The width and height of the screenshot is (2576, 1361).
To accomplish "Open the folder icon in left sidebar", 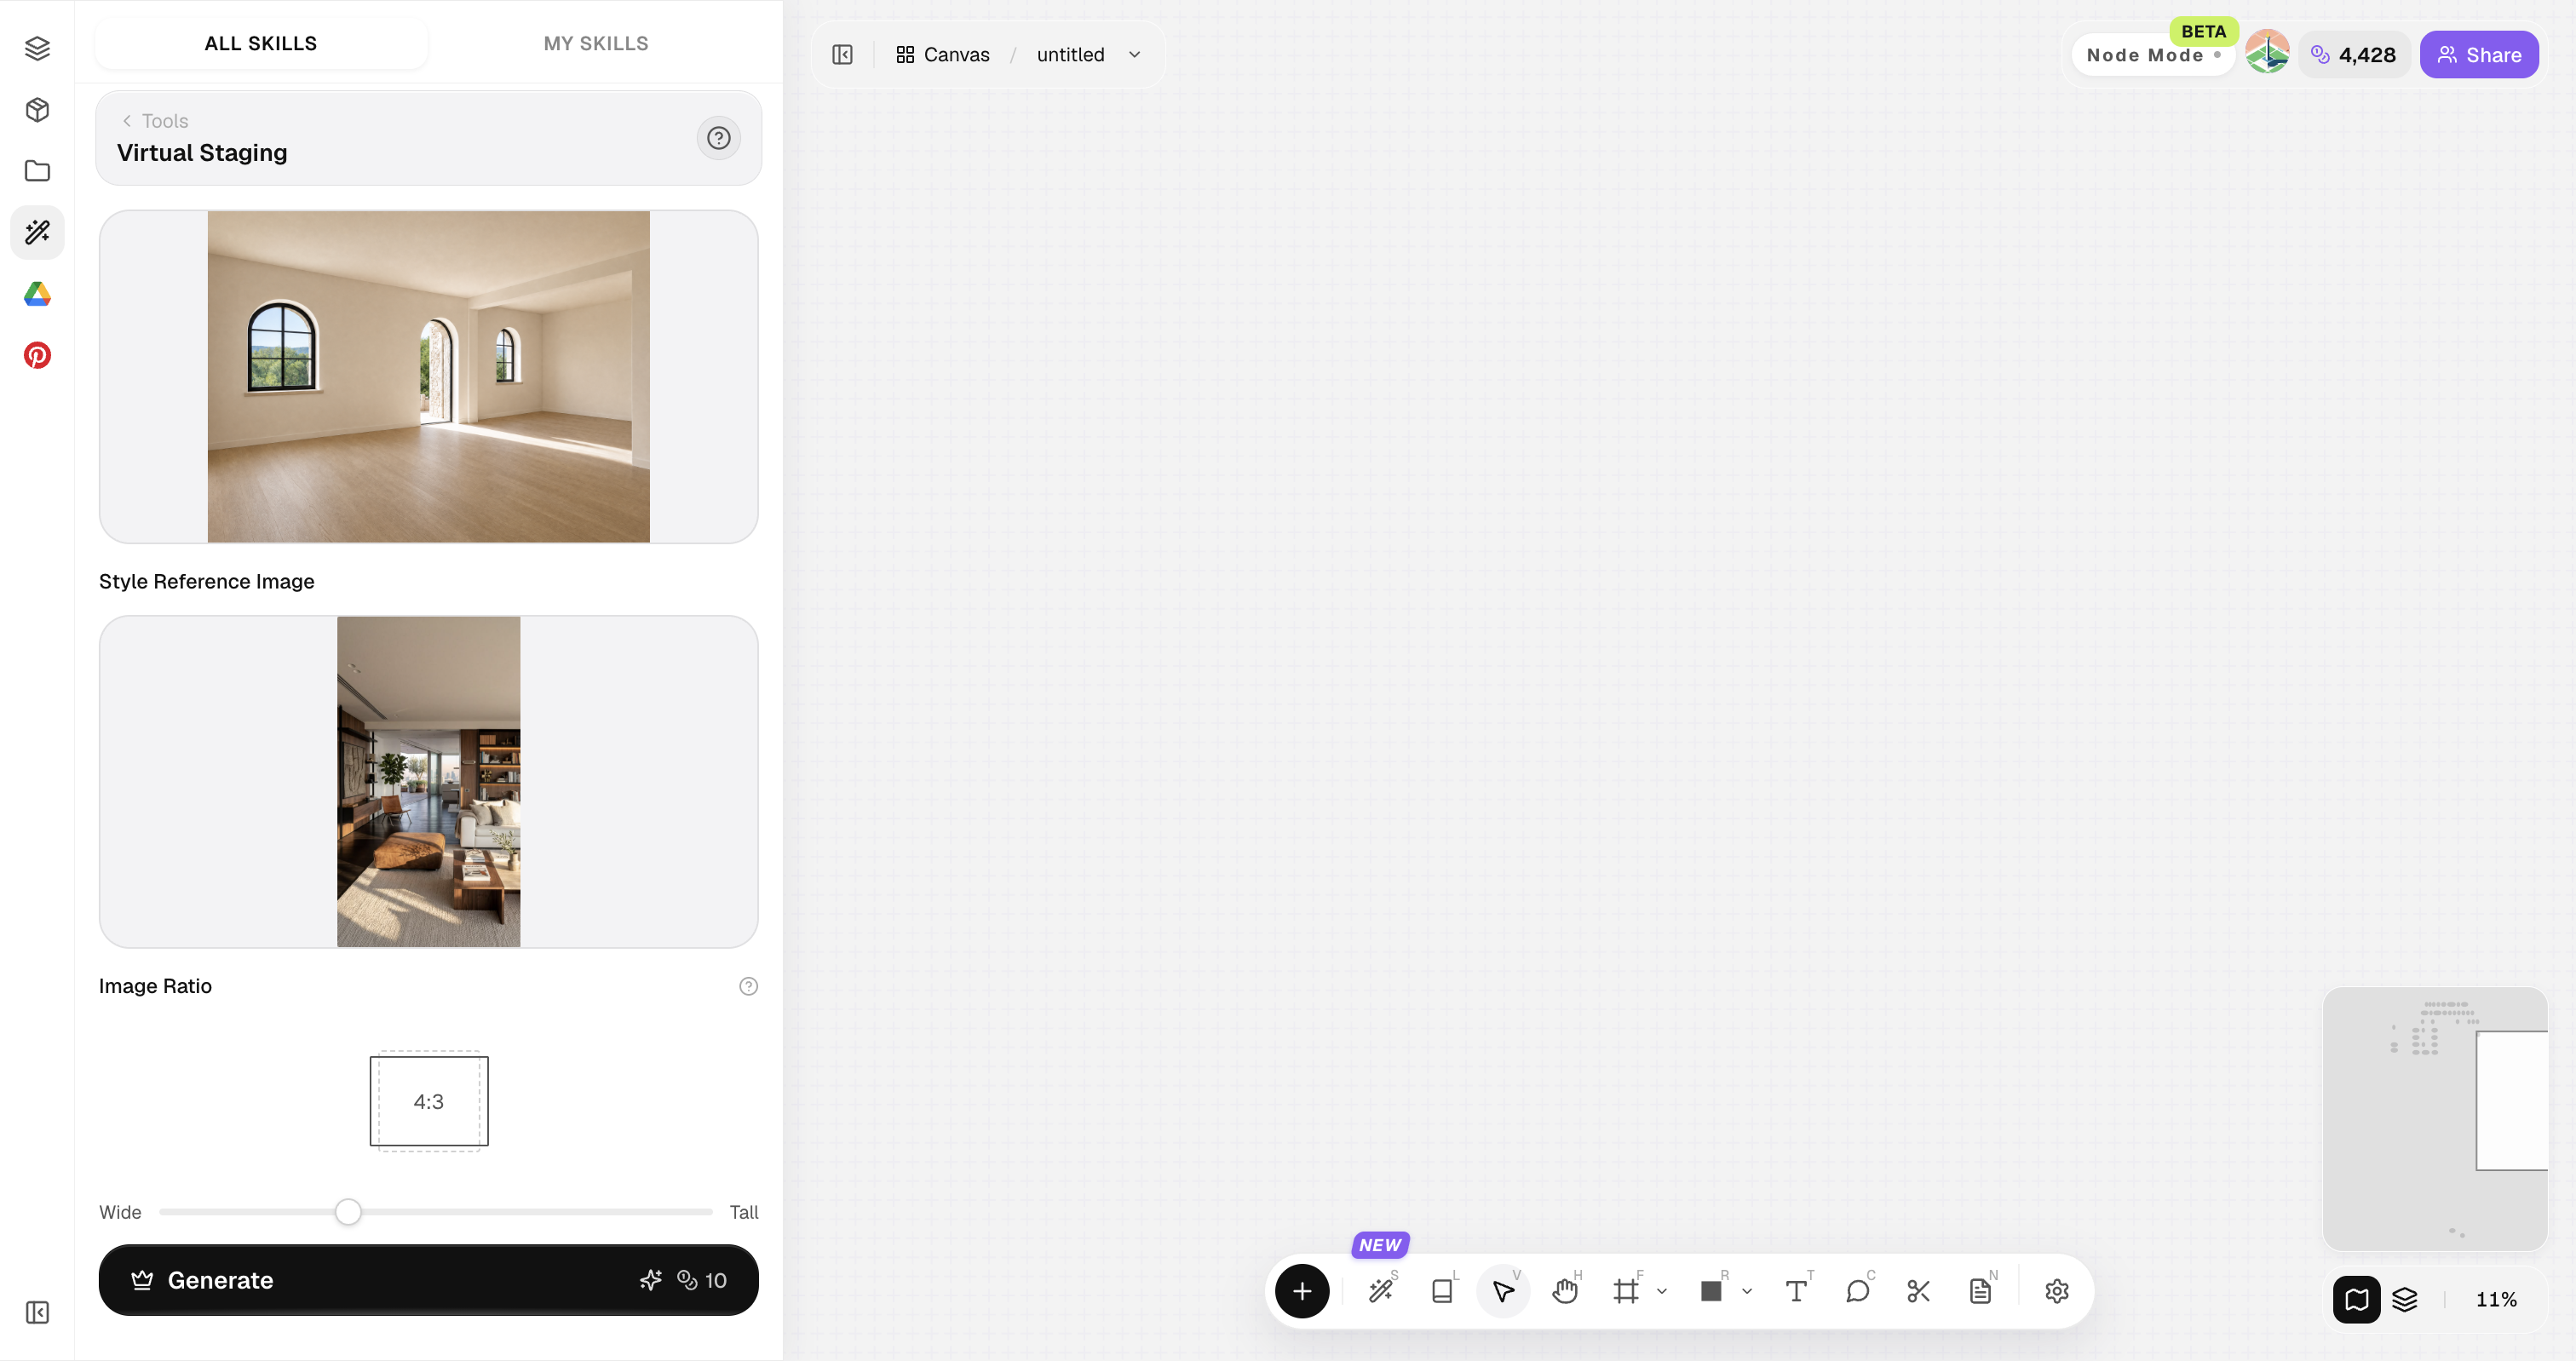I will [x=37, y=171].
